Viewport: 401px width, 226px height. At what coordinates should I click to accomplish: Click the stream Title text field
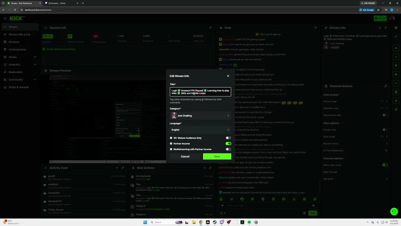[200, 92]
